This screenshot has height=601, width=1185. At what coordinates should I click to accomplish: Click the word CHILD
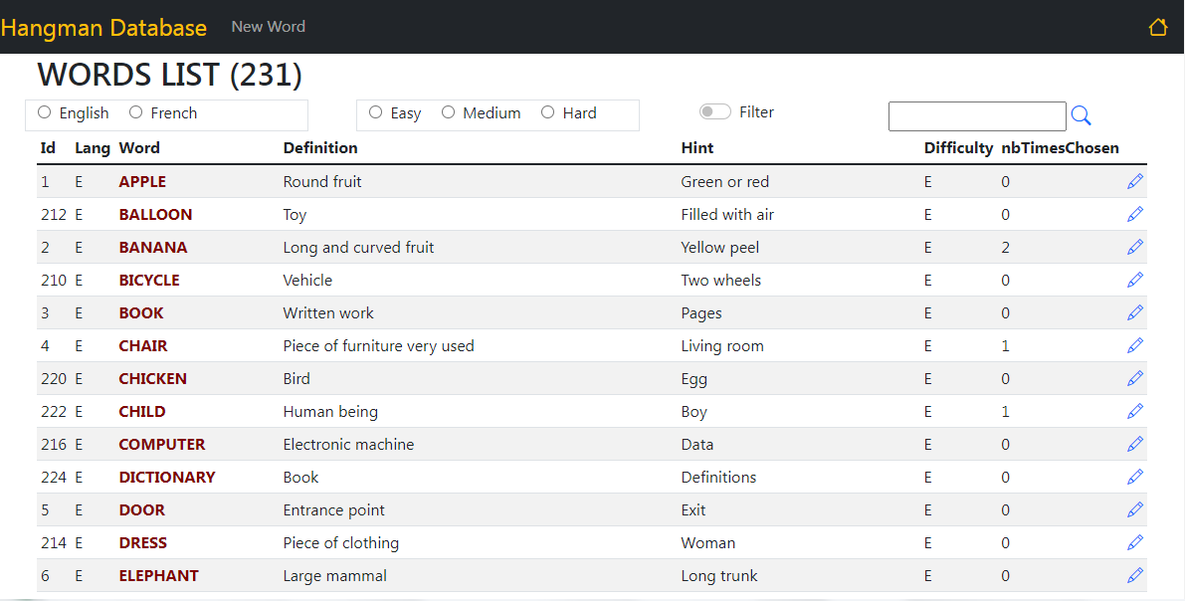pos(142,412)
